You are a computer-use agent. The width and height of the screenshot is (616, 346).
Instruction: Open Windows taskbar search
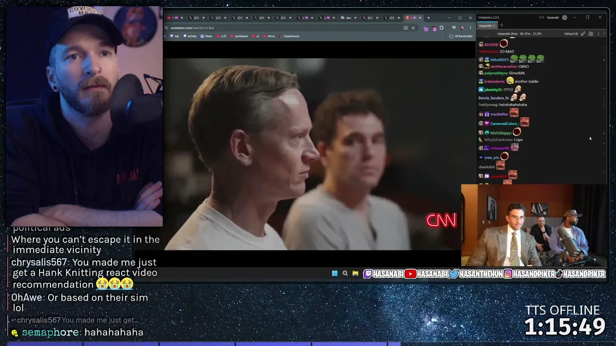coord(345,273)
